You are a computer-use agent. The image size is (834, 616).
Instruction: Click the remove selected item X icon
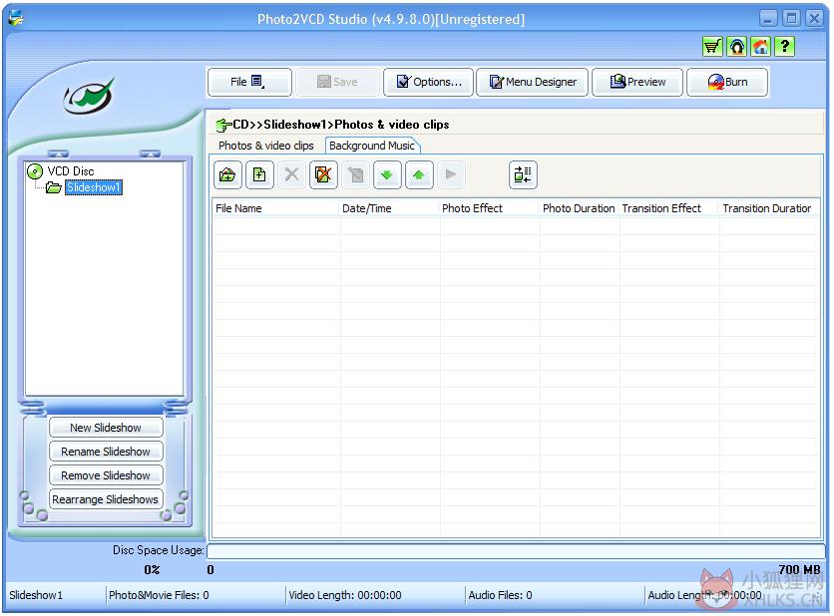point(291,174)
